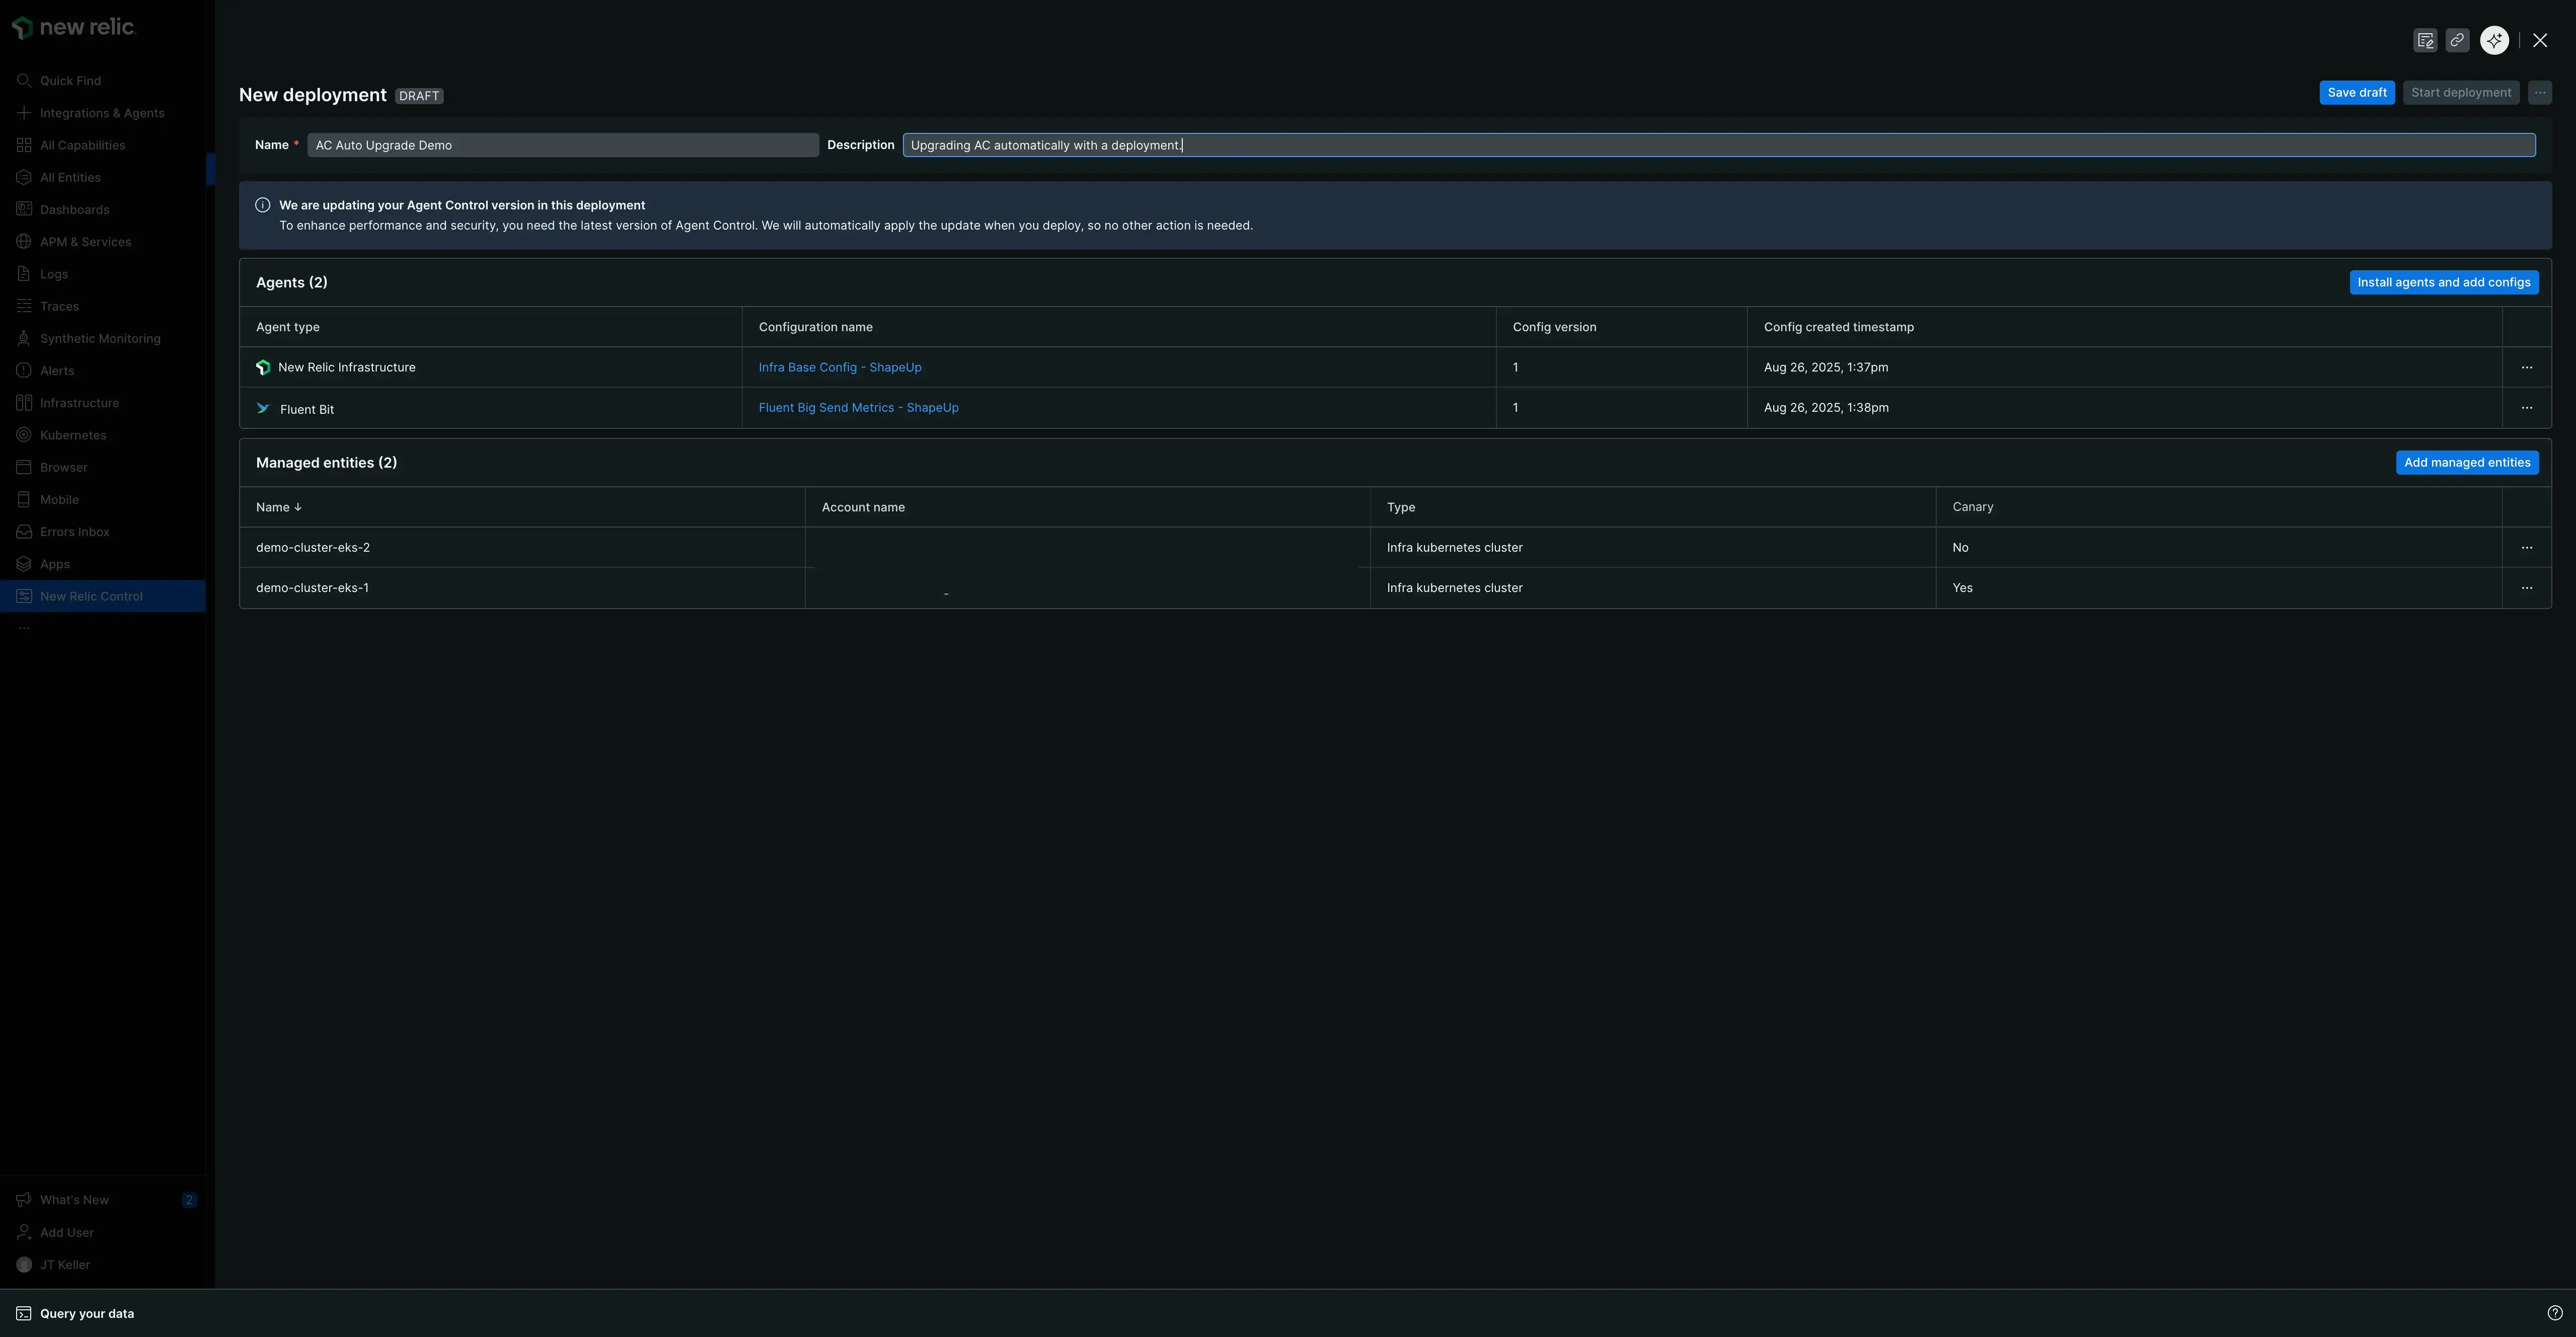Expand the ellipsis menu next to Start deployment
The height and width of the screenshot is (1337, 2576).
coord(2540,92)
